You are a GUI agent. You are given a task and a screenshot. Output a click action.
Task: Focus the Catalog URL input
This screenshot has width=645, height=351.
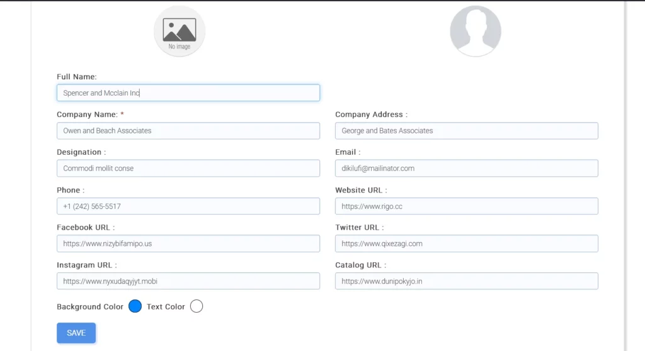tap(466, 281)
